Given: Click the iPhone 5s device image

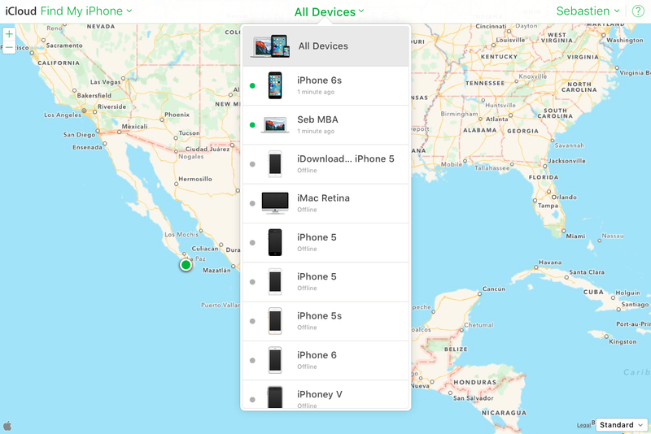Looking at the screenshot, I should pyautogui.click(x=275, y=321).
